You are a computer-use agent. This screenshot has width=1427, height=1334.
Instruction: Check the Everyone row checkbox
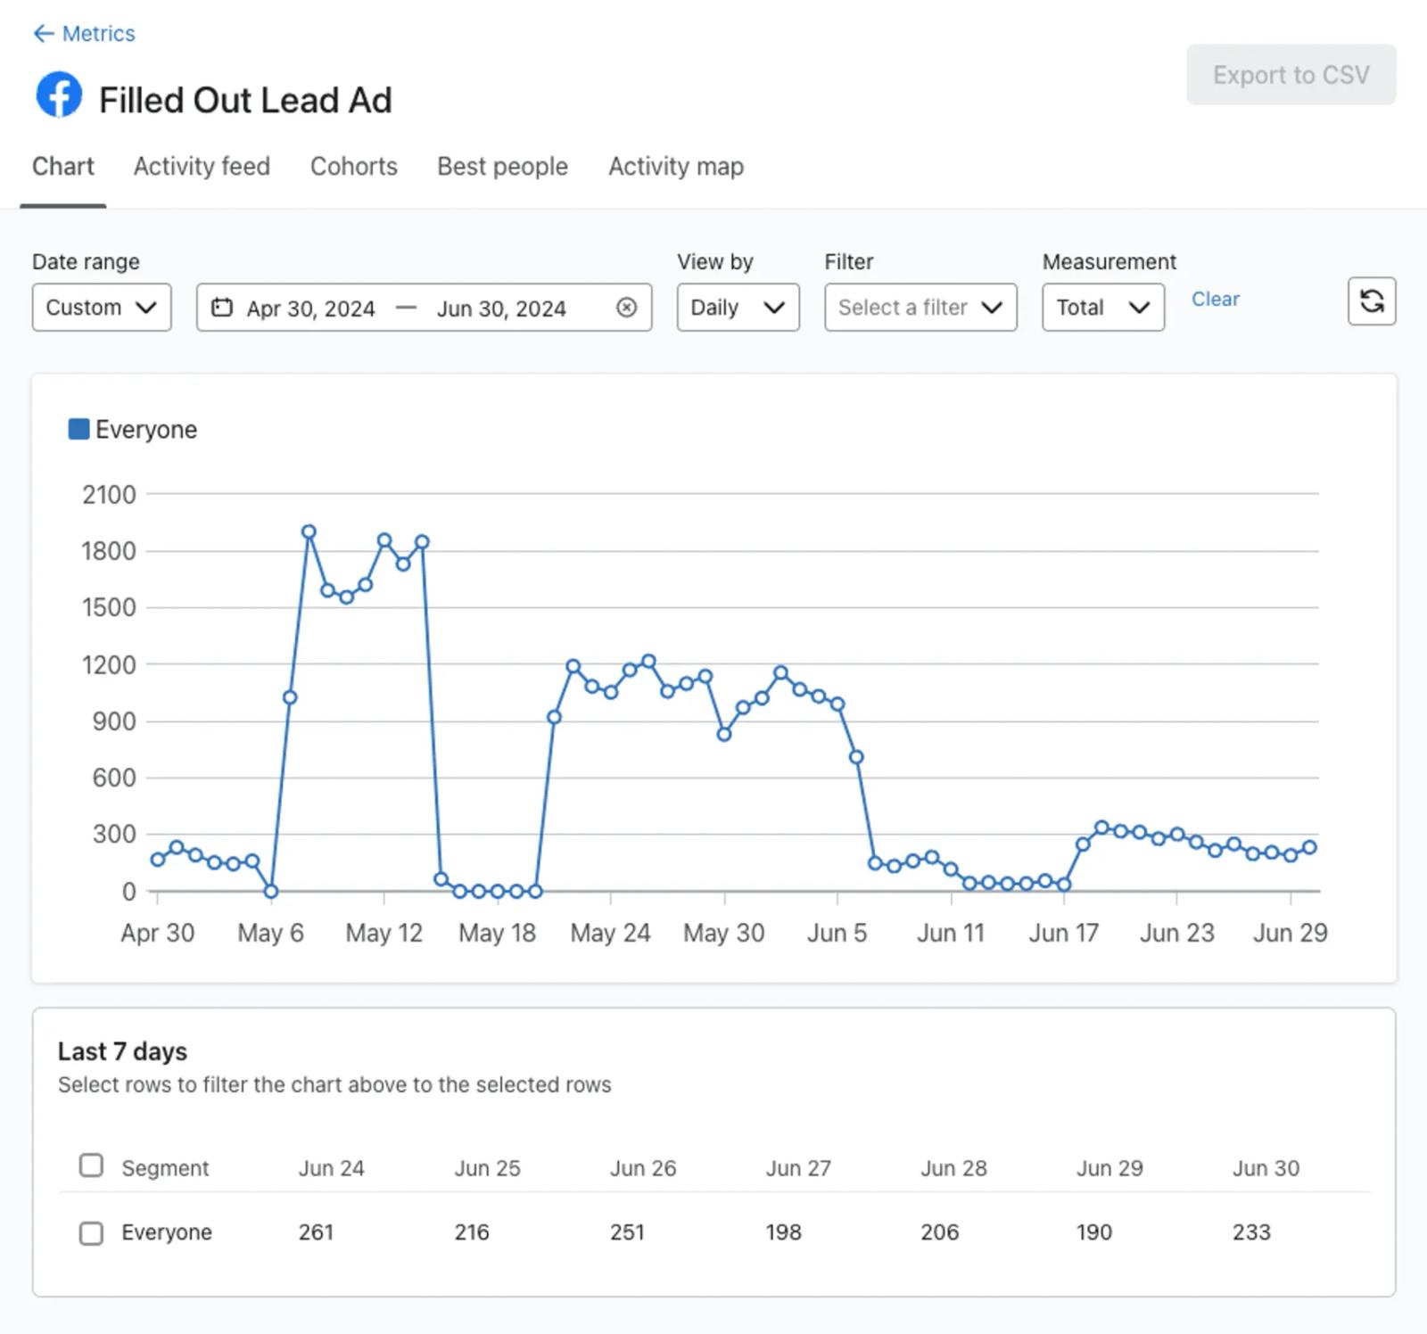point(91,1233)
